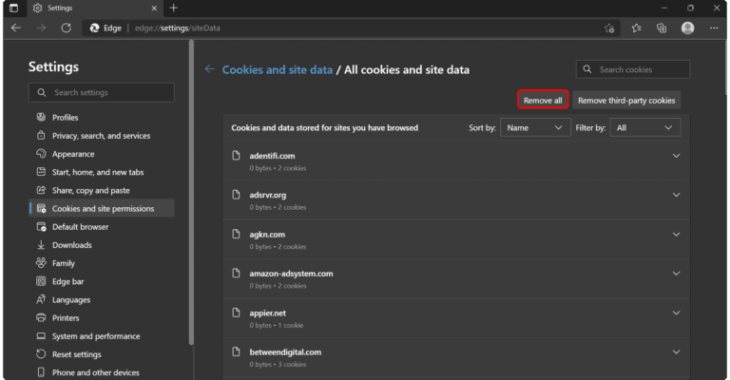Click back arrow beside Cookies and site data
Viewport: 730px width, 380px height.
pos(210,69)
